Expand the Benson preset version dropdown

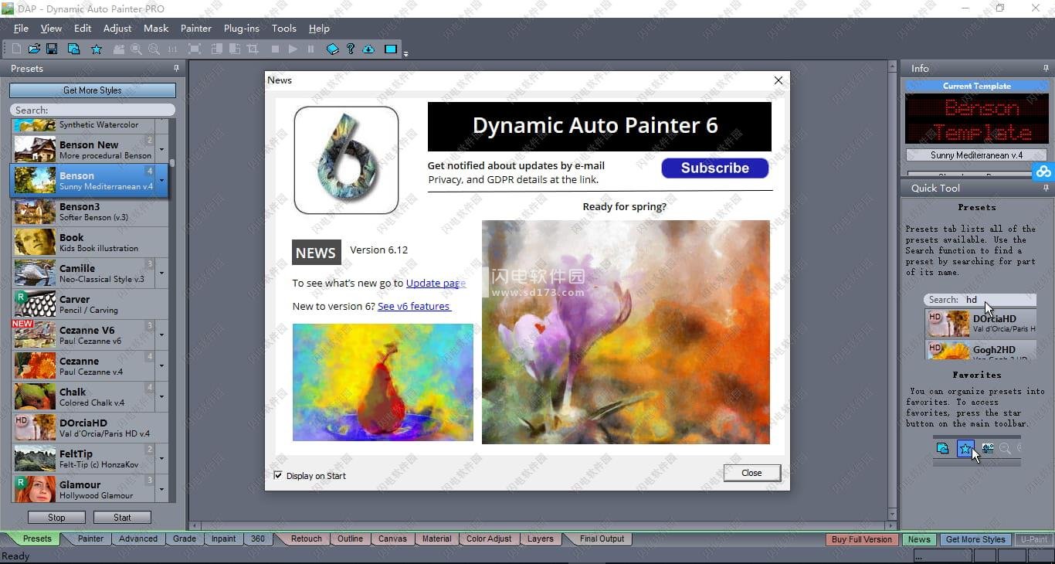click(x=161, y=180)
